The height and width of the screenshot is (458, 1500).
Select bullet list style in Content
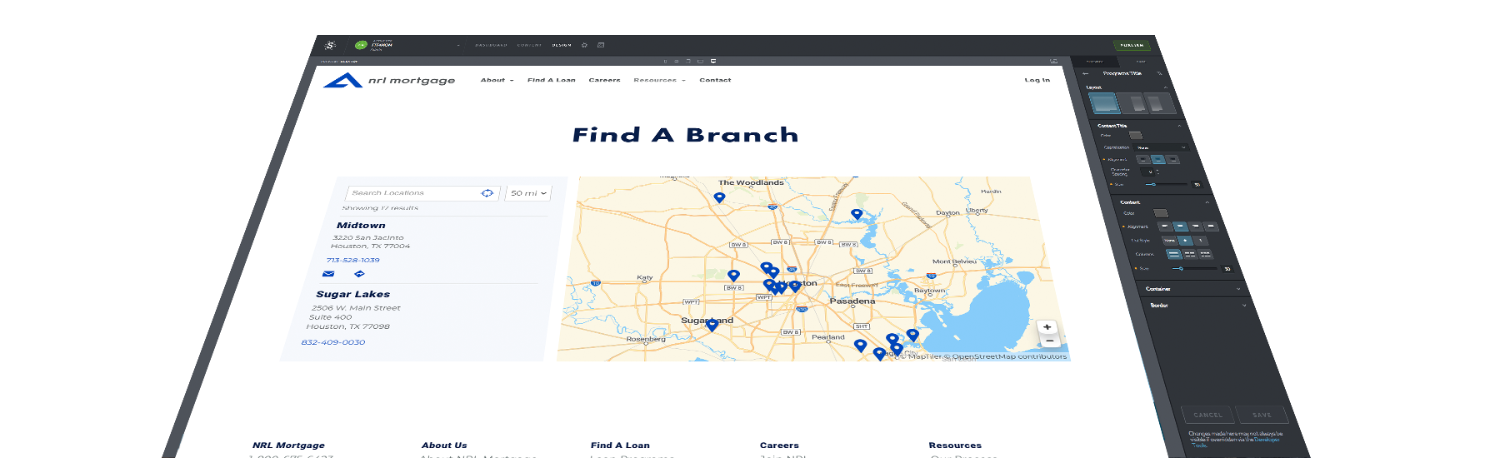(x=1185, y=241)
